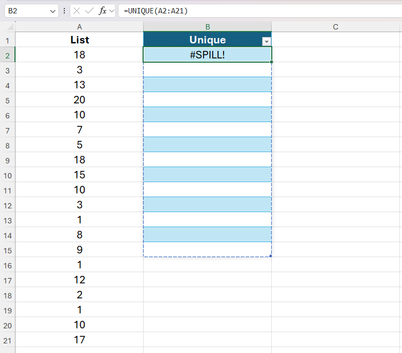Image resolution: width=402 pixels, height=353 pixels.
Task: Click the table resize handle below B15
Action: click(x=271, y=256)
